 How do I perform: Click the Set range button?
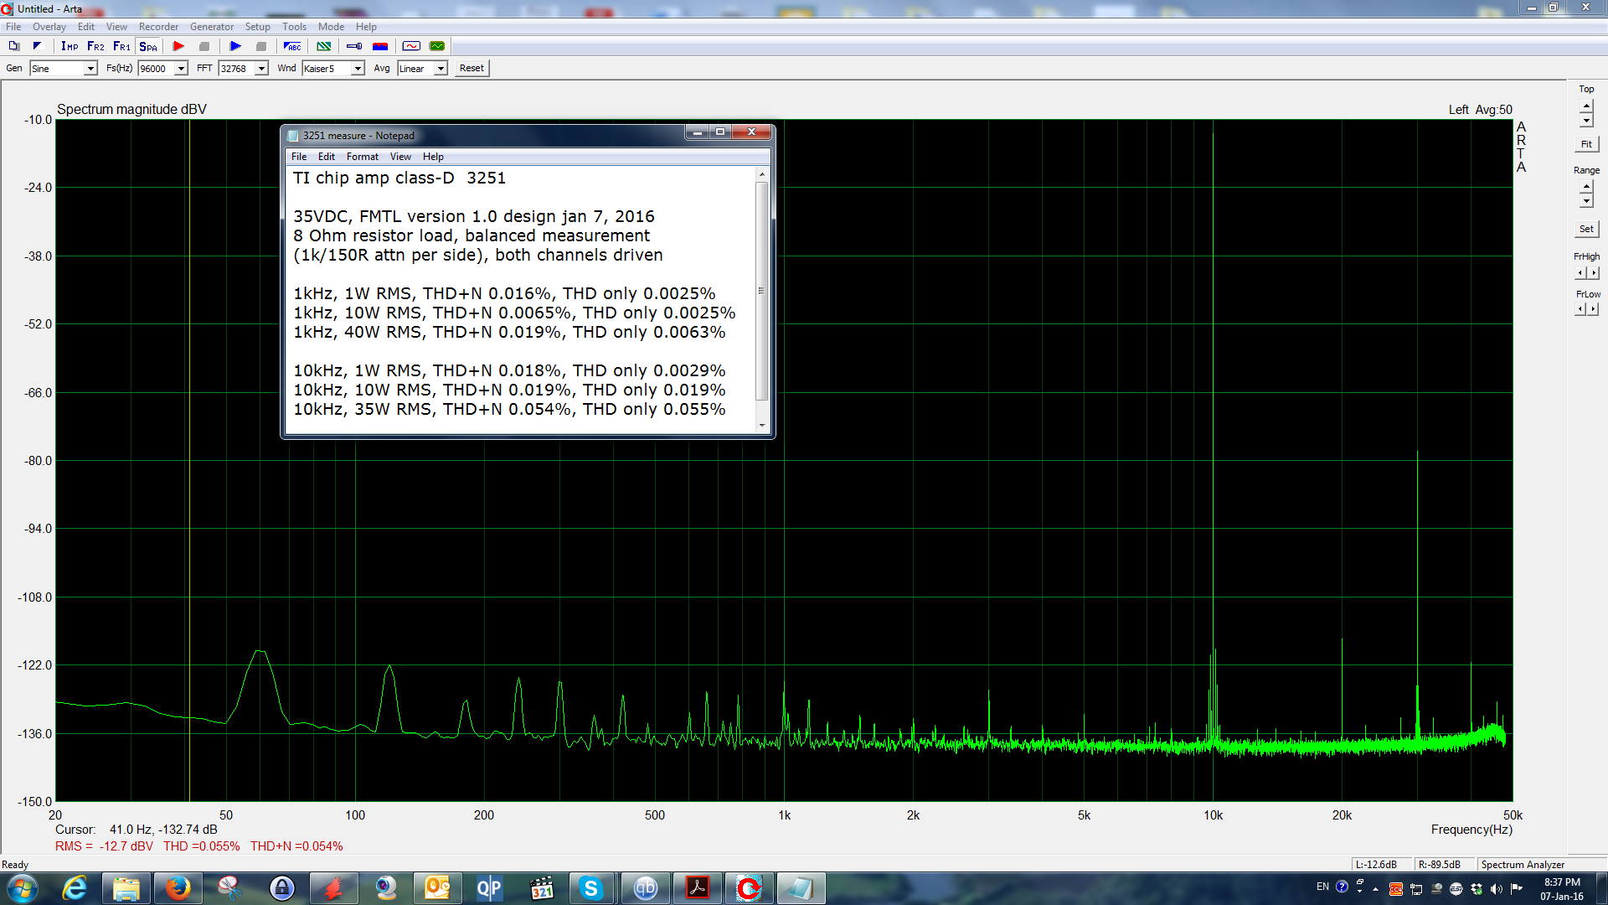pyautogui.click(x=1586, y=229)
